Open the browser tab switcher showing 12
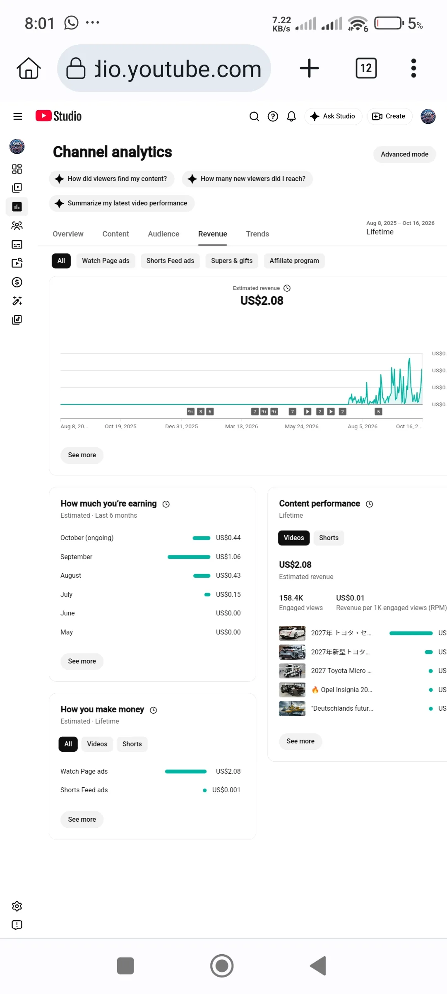The height and width of the screenshot is (994, 447). (366, 68)
